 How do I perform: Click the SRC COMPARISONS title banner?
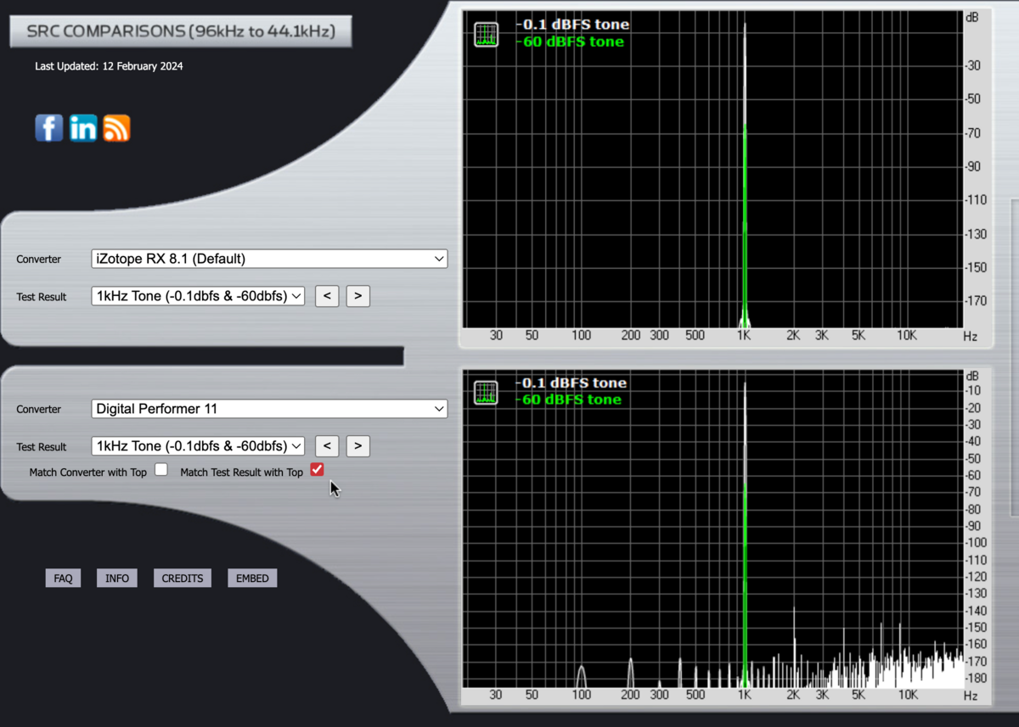(x=181, y=32)
